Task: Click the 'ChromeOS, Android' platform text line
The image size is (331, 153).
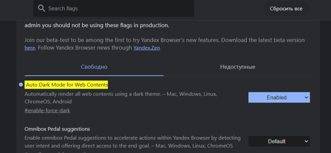Action: [48, 102]
